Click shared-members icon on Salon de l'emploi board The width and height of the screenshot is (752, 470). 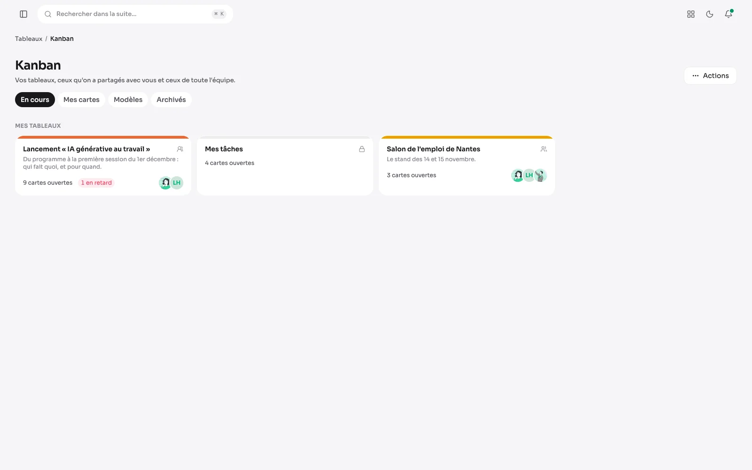tap(544, 149)
